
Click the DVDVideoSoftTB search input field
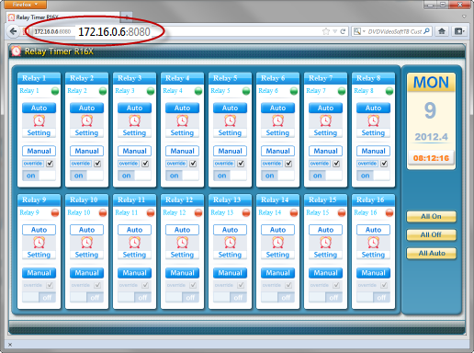395,31
